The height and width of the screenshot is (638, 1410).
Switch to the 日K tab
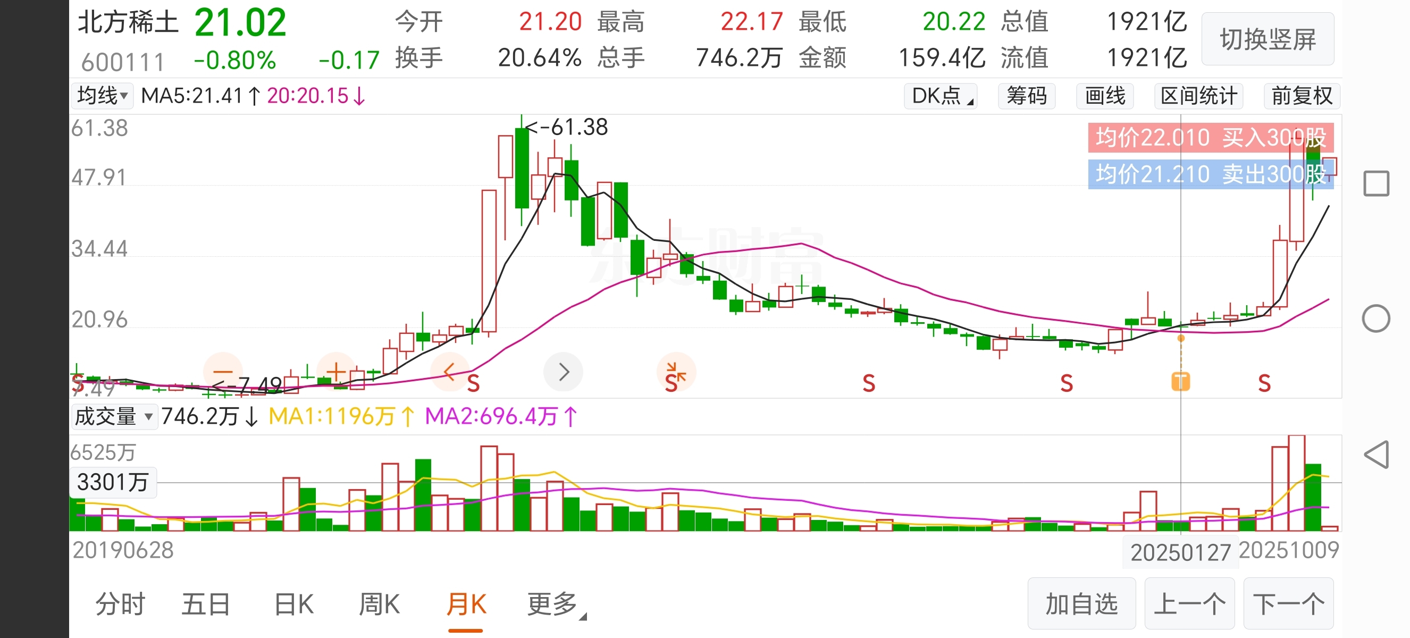294,604
